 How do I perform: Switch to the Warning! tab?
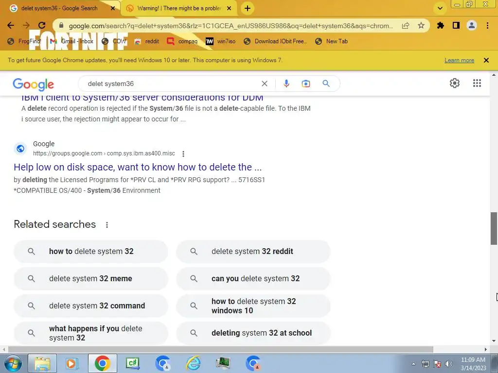coord(179,8)
